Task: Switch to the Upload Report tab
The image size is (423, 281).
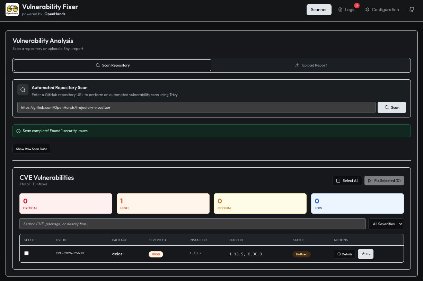Action: (311, 65)
